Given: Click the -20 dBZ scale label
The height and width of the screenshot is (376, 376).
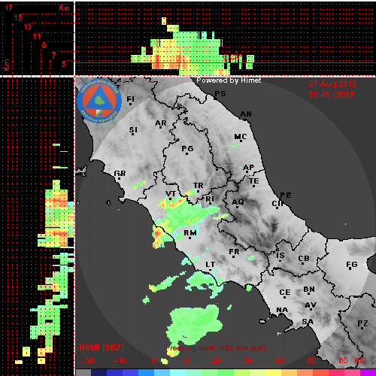Looking at the screenshot, I should [x=88, y=361].
